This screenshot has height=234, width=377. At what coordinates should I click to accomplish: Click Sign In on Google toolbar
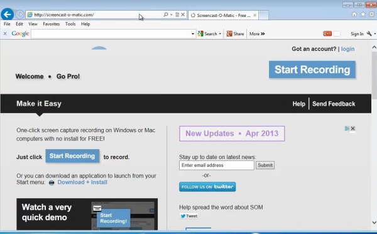coord(357,34)
